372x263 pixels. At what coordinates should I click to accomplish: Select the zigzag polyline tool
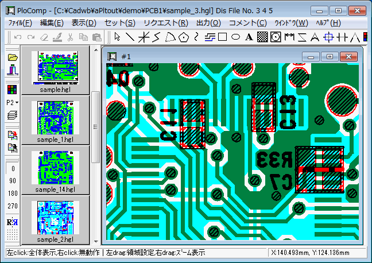(157, 37)
